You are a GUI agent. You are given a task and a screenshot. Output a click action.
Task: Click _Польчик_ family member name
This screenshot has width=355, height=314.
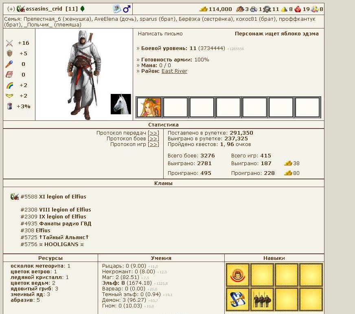[38, 25]
